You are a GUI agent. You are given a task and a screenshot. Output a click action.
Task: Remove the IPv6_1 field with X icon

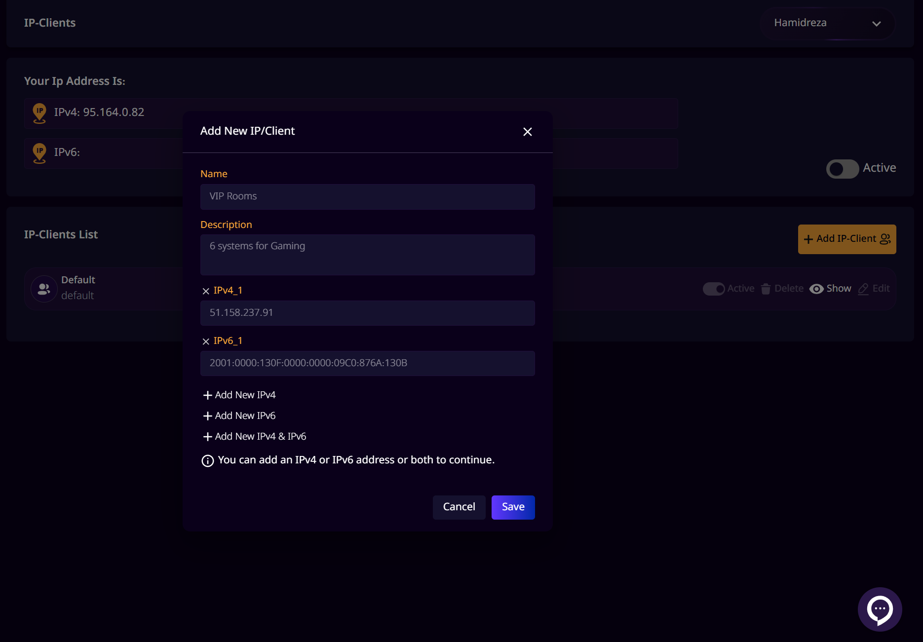tap(206, 341)
